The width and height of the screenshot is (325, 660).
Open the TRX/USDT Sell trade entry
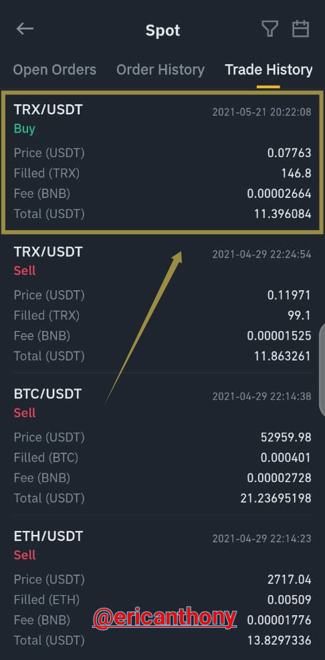162,304
